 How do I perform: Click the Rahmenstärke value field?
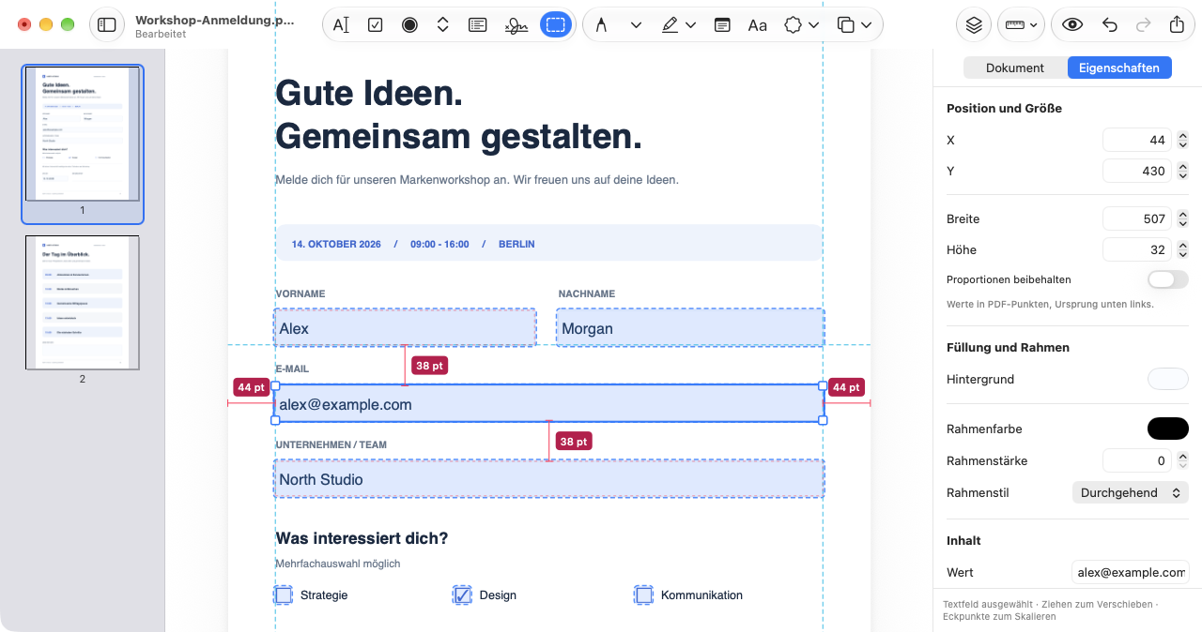click(x=1136, y=460)
